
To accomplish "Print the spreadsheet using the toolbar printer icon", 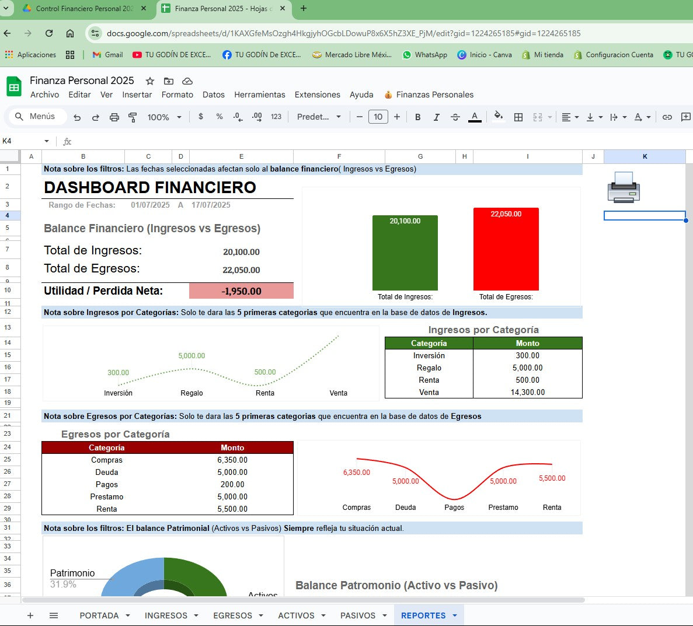I will coord(114,117).
